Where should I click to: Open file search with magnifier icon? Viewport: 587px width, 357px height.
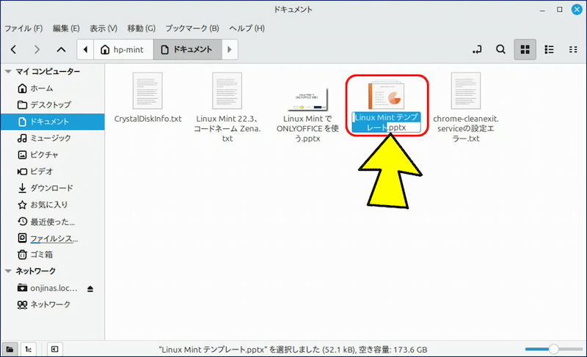(x=500, y=49)
